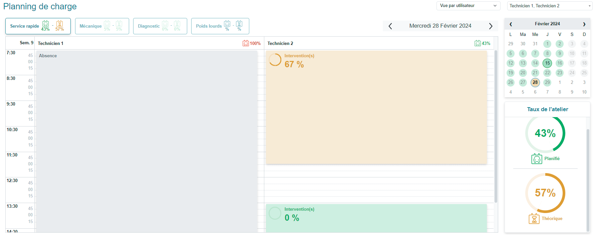Click the 57% Théorique gauge
Image resolution: width=595 pixels, height=237 pixels.
pyautogui.click(x=545, y=193)
